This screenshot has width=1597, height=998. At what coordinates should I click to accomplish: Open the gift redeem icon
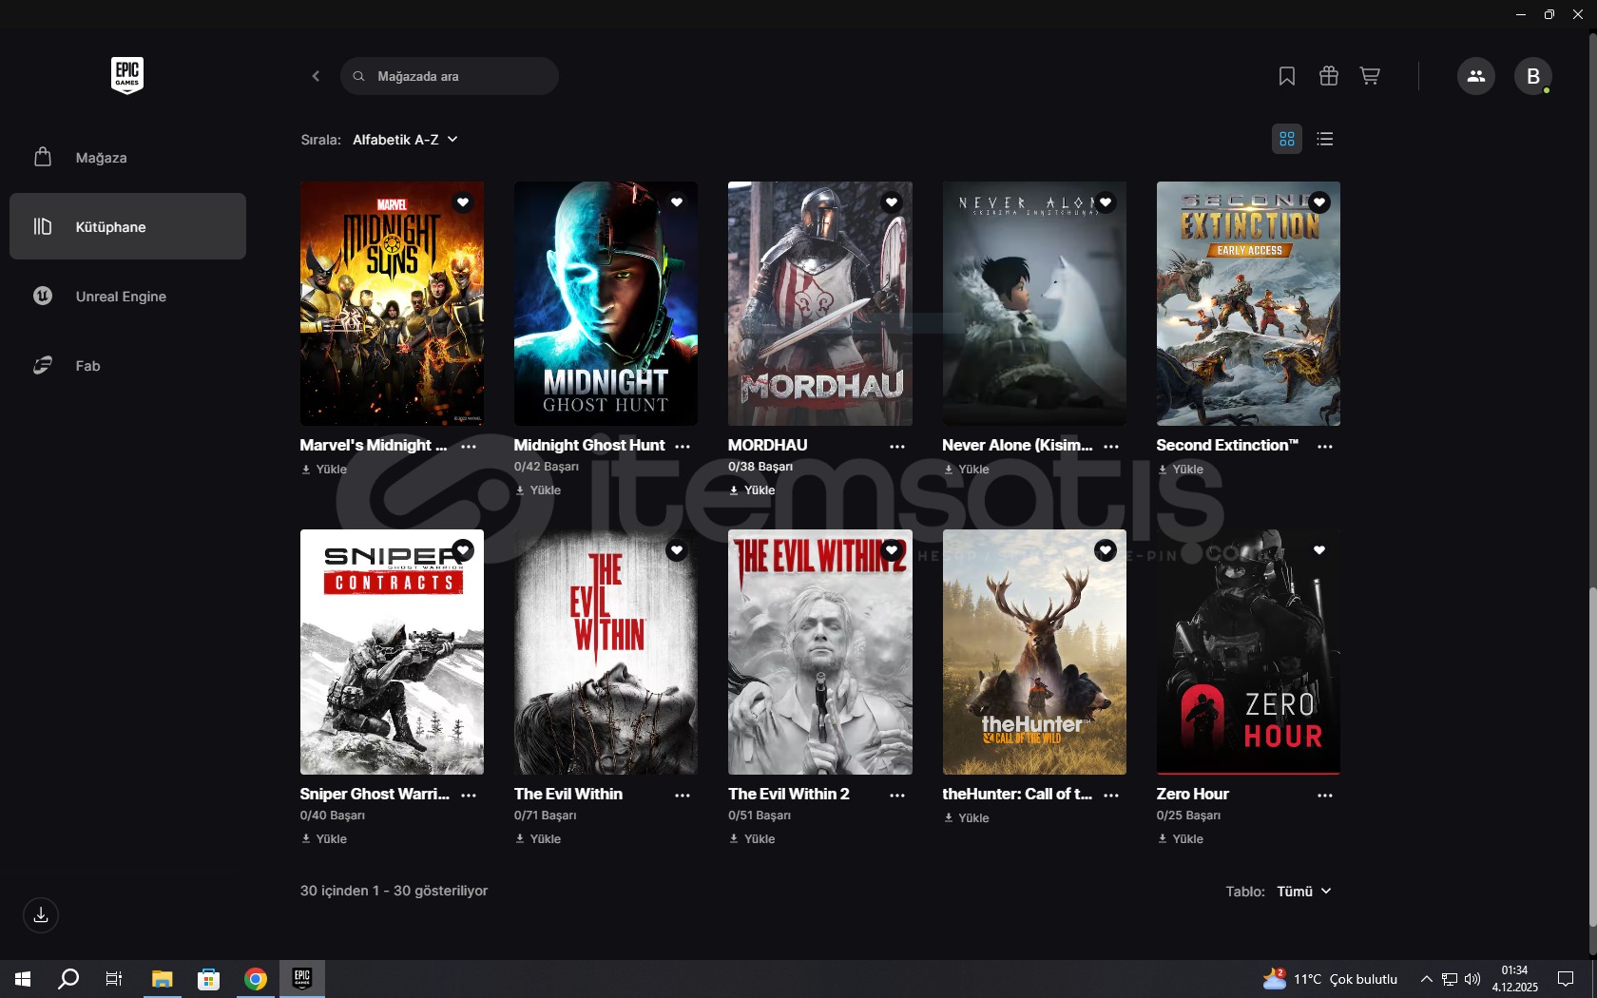coord(1329,76)
